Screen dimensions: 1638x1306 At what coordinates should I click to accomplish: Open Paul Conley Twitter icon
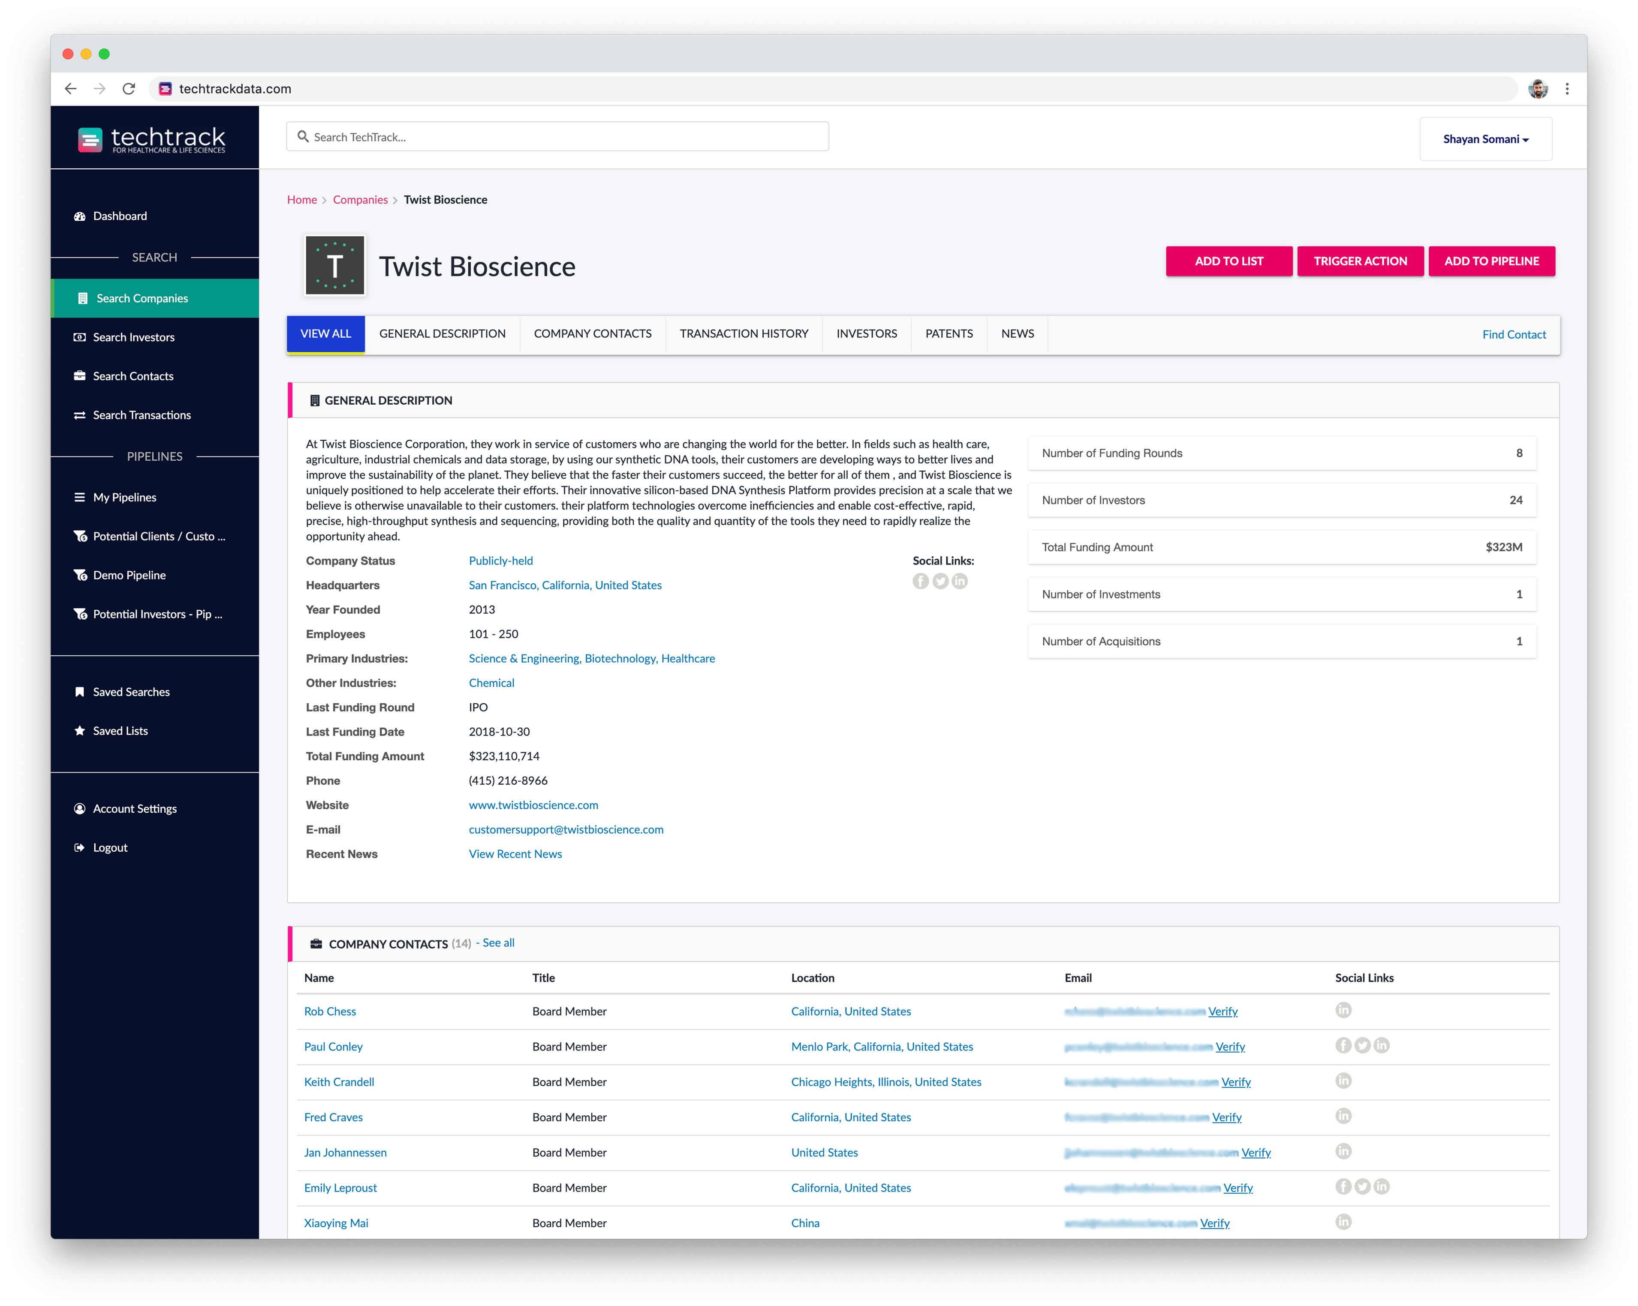coord(1362,1045)
